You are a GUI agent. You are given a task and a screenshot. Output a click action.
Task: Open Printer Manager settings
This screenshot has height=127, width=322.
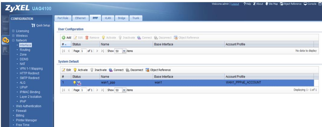click(27, 120)
